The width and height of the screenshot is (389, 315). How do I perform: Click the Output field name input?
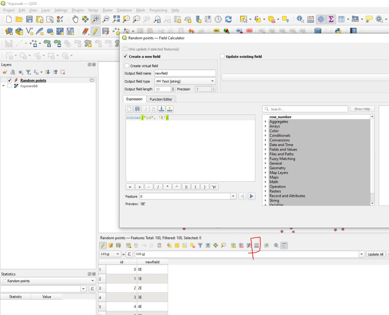tap(185, 73)
